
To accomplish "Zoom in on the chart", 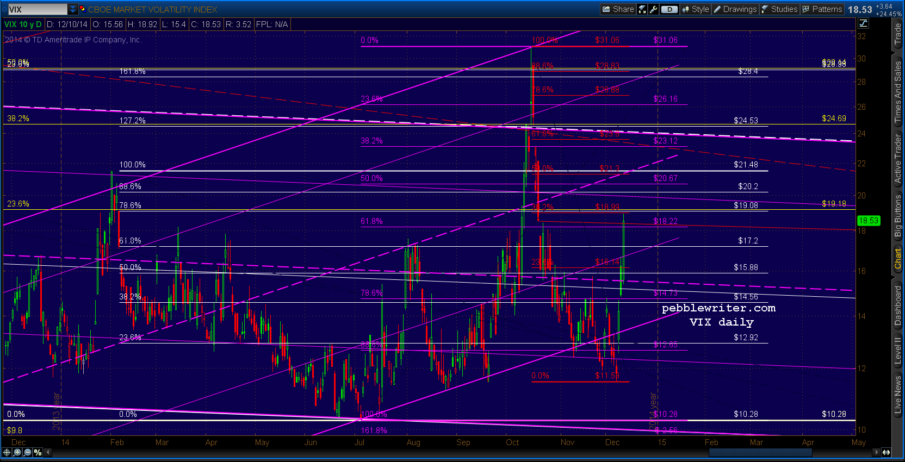I will click(x=17, y=452).
